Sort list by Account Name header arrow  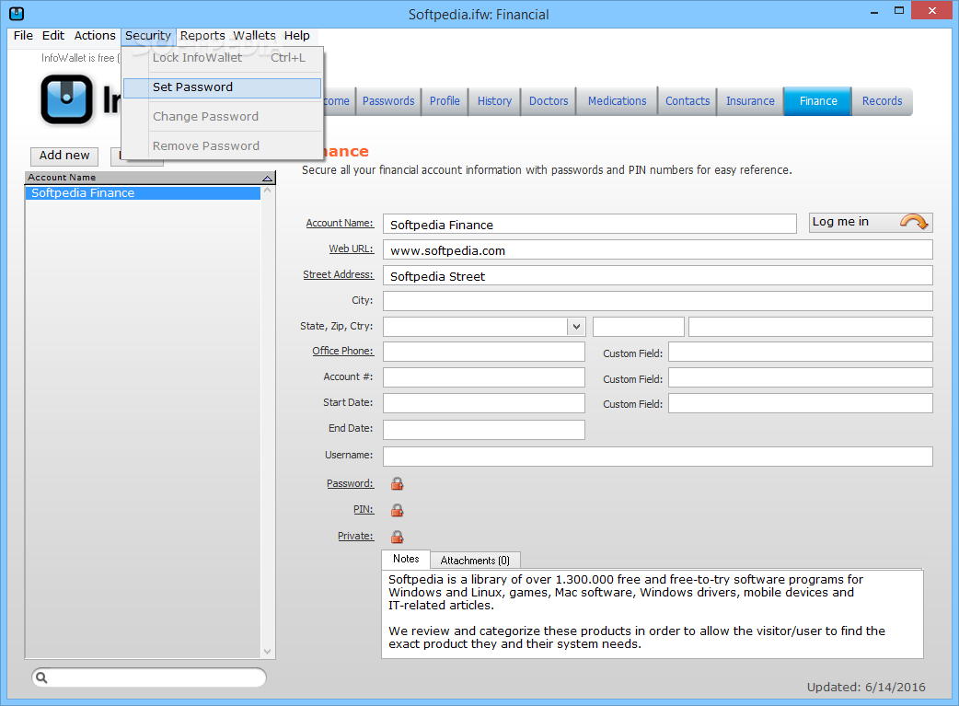pos(267,178)
